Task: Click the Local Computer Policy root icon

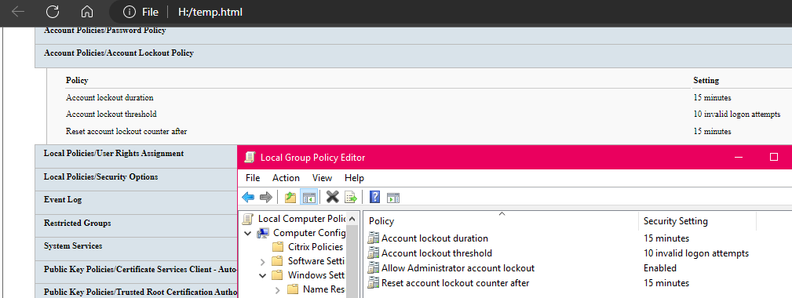Action: point(247,219)
